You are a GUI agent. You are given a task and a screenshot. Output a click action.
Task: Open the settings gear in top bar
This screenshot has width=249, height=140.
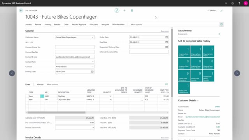point(233,3)
